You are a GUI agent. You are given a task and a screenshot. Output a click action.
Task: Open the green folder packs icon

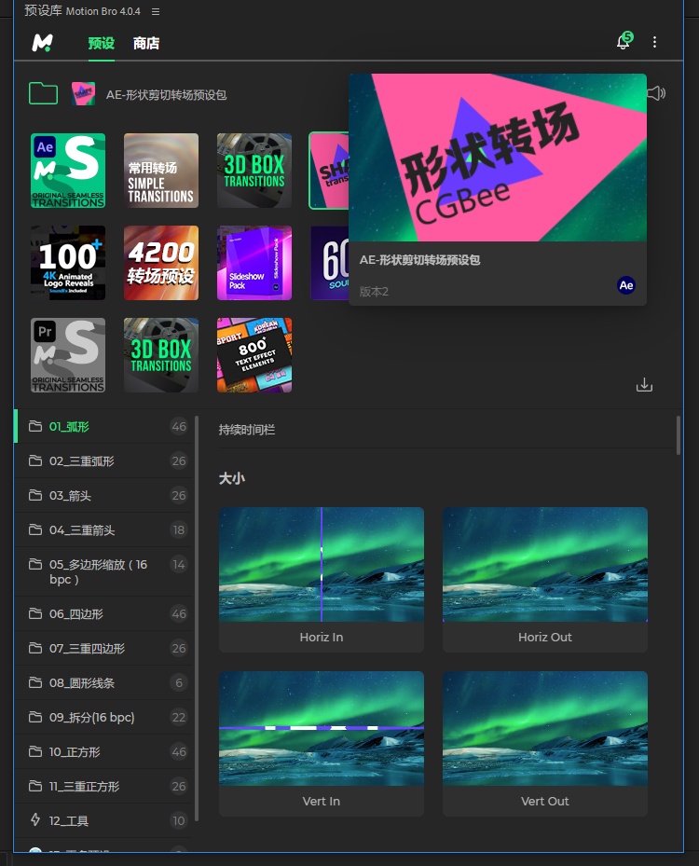[x=43, y=93]
